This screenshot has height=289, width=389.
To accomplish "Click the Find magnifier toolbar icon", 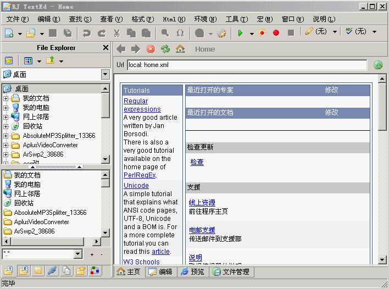I will 165,33.
